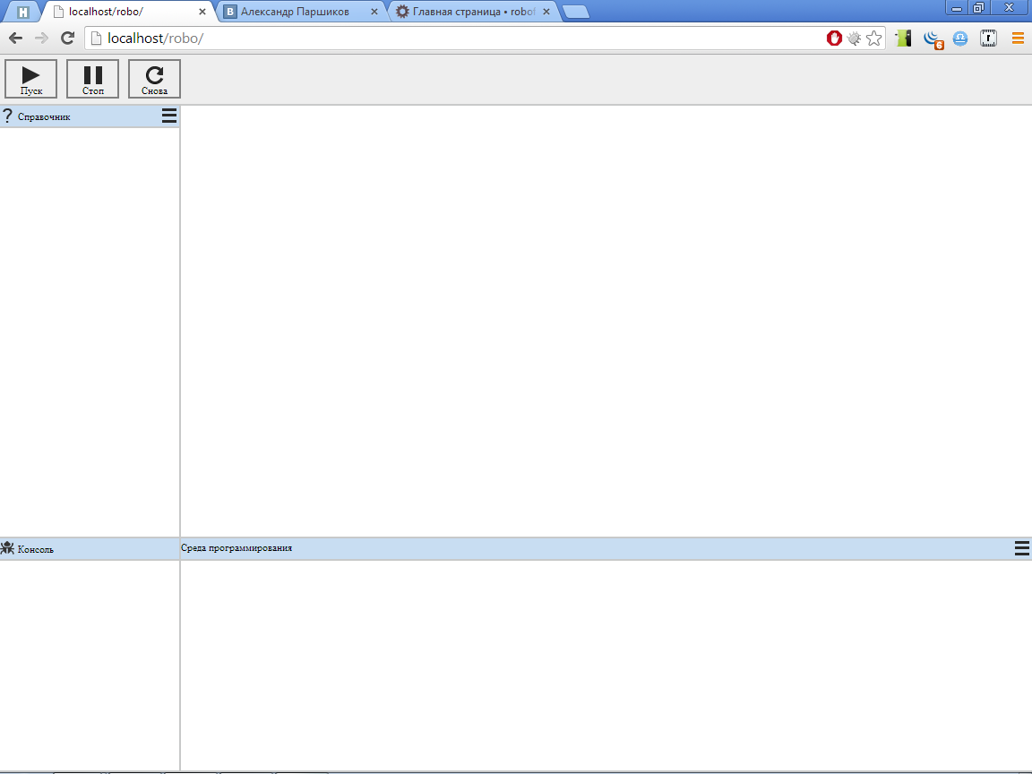Click the Консоль bug icon

tap(7, 547)
